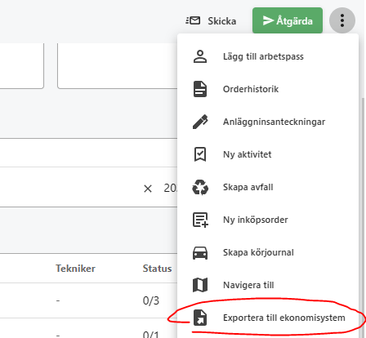
Task: Select Ny aktivitet in the menu
Action: [x=268, y=154]
